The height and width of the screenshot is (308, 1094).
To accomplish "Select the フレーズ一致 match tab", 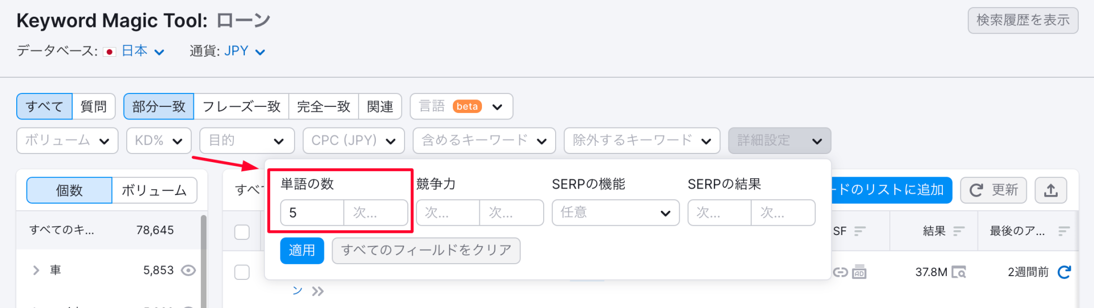I will [x=242, y=106].
